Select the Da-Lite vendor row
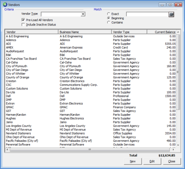The height and width of the screenshot is (169, 185). [x=91, y=92]
